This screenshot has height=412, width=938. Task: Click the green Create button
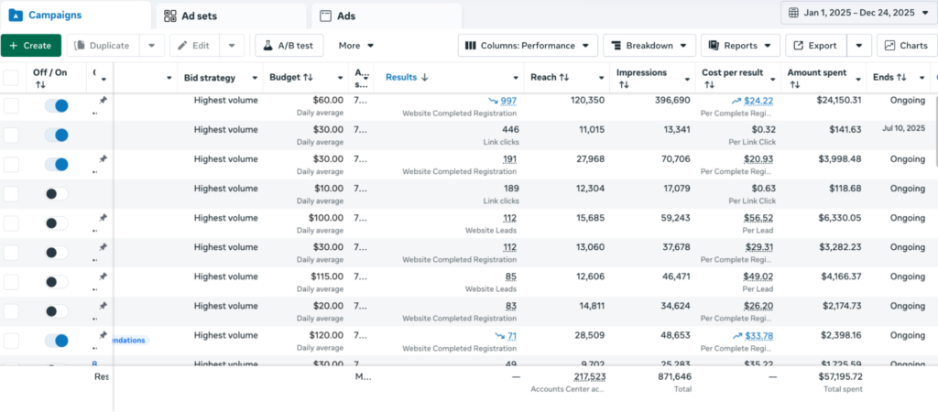pyautogui.click(x=31, y=45)
